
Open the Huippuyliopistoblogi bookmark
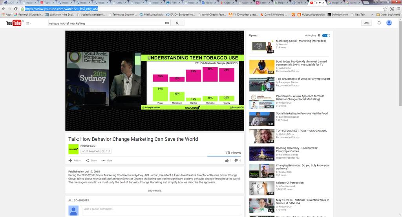[x=311, y=15]
